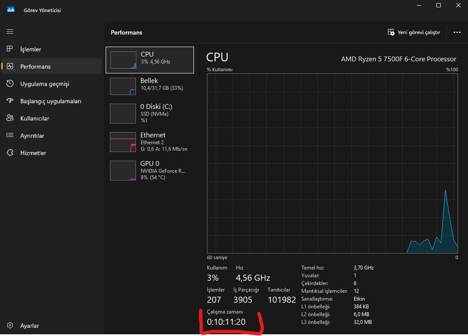Screen dimensions: 468x336
Task: Open Başlangıç uygulamaları page
Action: point(52,101)
